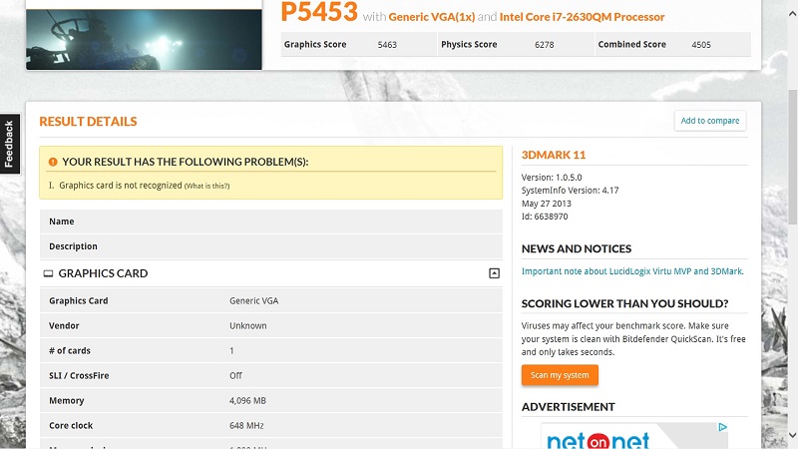The height and width of the screenshot is (449, 798).
Task: Click the SLI / CrossFire value 'Off'
Action: (235, 376)
